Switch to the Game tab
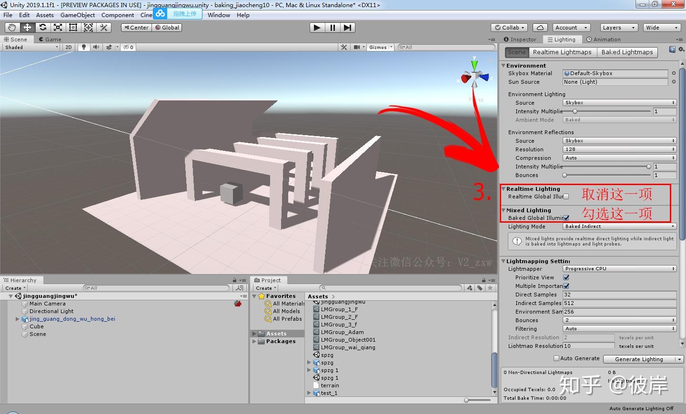686x414 pixels. click(x=50, y=39)
